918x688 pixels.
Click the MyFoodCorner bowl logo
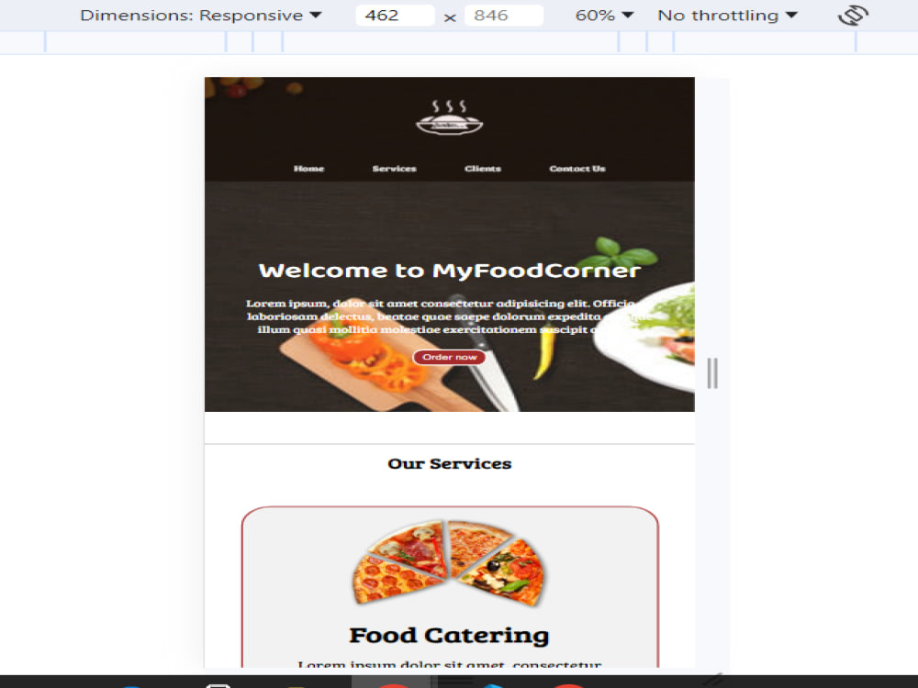(450, 117)
